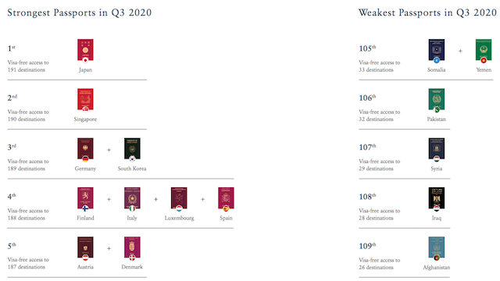Click the Austria passport icon
This screenshot has height=281, width=500.
pyautogui.click(x=85, y=248)
